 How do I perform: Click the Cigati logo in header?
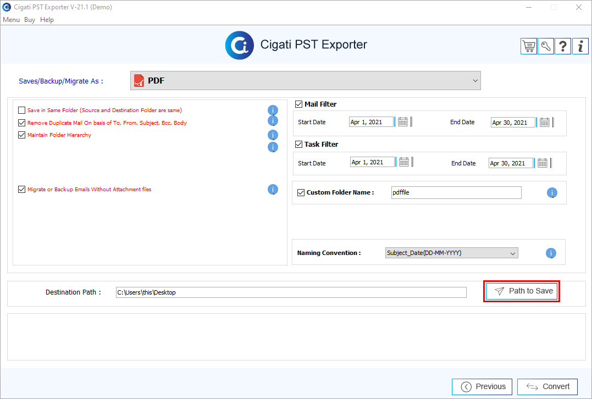pos(239,45)
